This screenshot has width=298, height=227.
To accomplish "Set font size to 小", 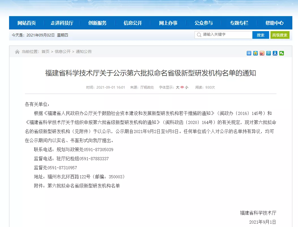I will point(186,87).
